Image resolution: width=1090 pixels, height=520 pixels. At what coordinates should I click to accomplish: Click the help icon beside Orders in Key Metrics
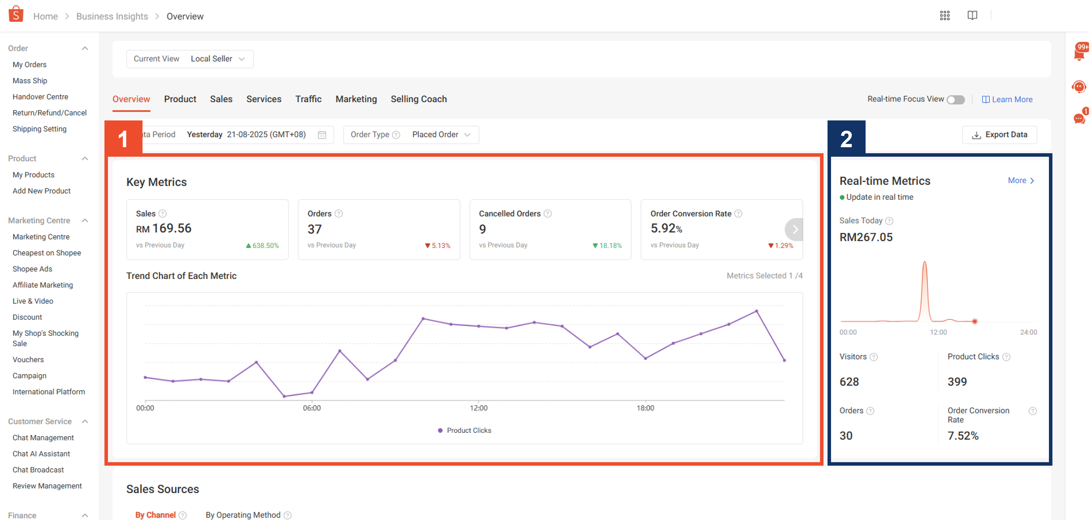(339, 214)
